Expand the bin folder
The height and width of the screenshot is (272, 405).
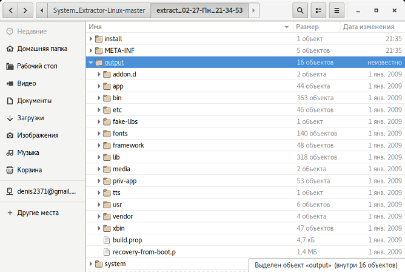[99, 98]
